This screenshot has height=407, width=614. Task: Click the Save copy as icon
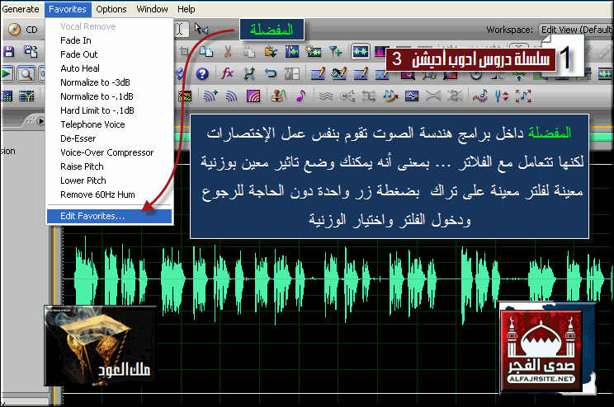[31, 52]
